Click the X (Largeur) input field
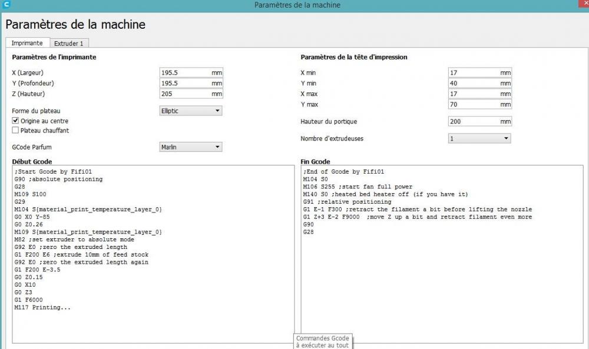The image size is (589, 349). [191, 73]
